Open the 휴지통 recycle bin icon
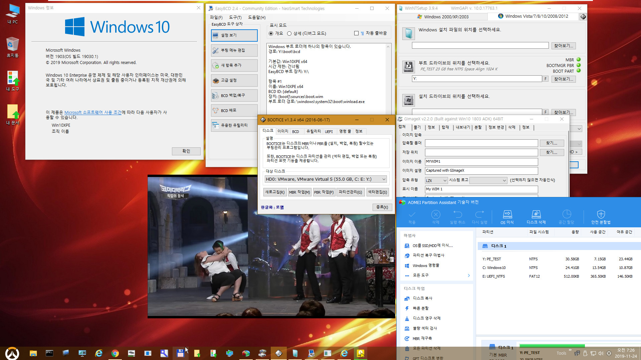 click(13, 47)
